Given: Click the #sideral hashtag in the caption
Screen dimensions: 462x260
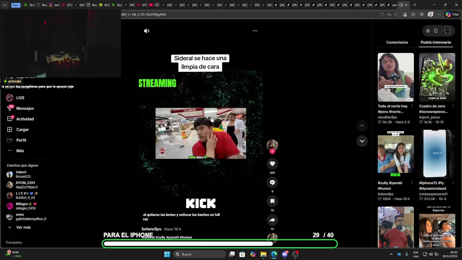Looking at the screenshot, I should (148, 237).
